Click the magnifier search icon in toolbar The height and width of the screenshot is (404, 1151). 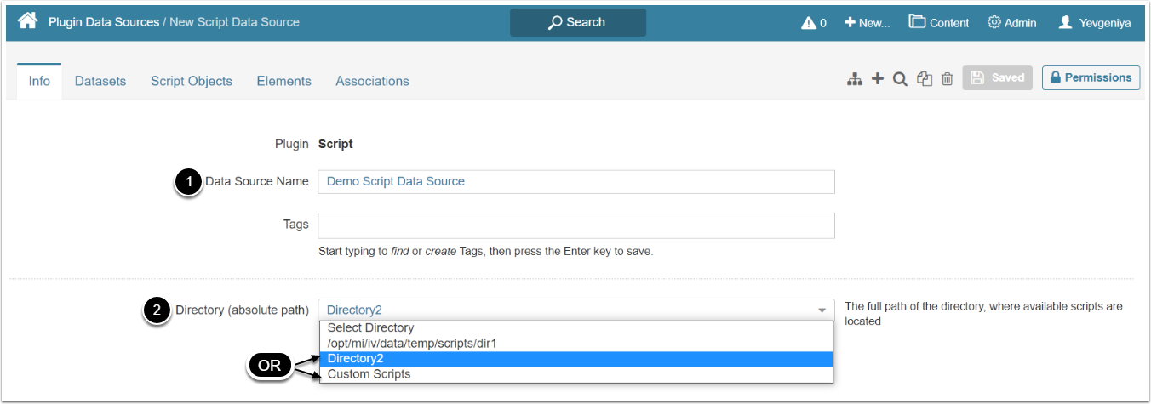tap(900, 79)
